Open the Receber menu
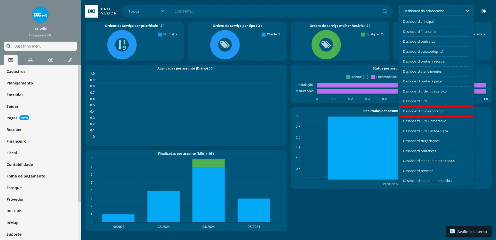Screen dimensions: 496x240 [x=14, y=130]
